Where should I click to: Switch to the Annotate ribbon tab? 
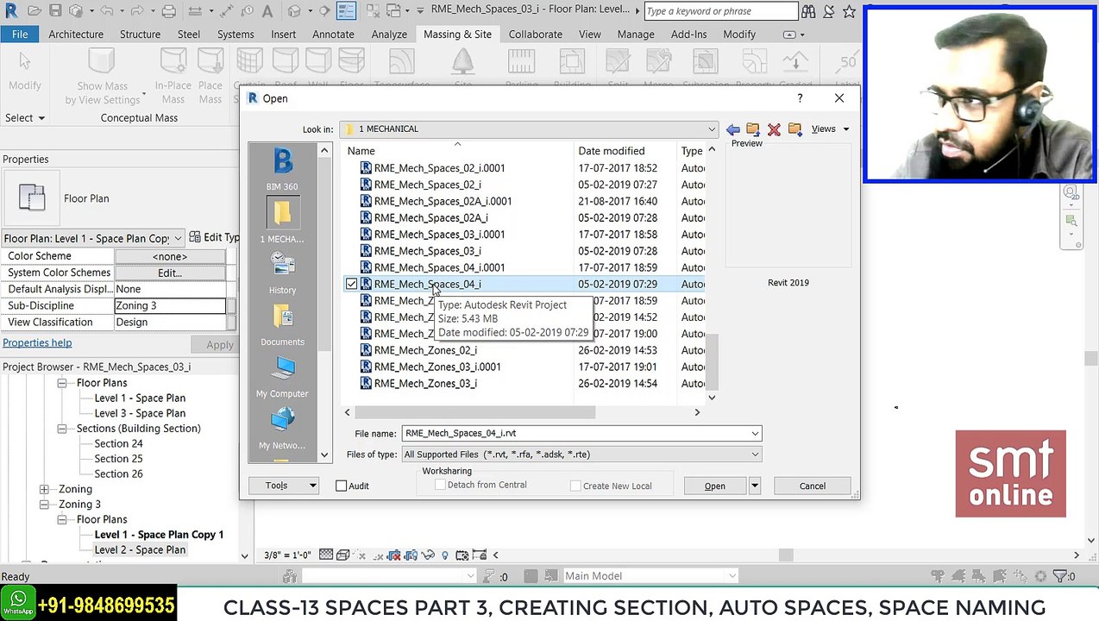[x=333, y=34]
